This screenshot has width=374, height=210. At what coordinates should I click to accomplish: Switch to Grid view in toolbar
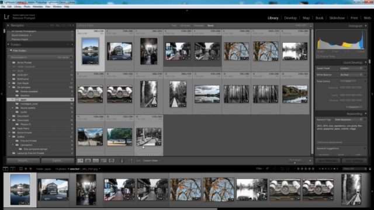(x=80, y=161)
